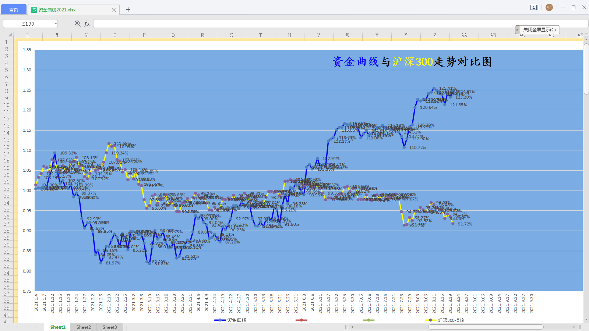Click the 125.41% data label

447,88
